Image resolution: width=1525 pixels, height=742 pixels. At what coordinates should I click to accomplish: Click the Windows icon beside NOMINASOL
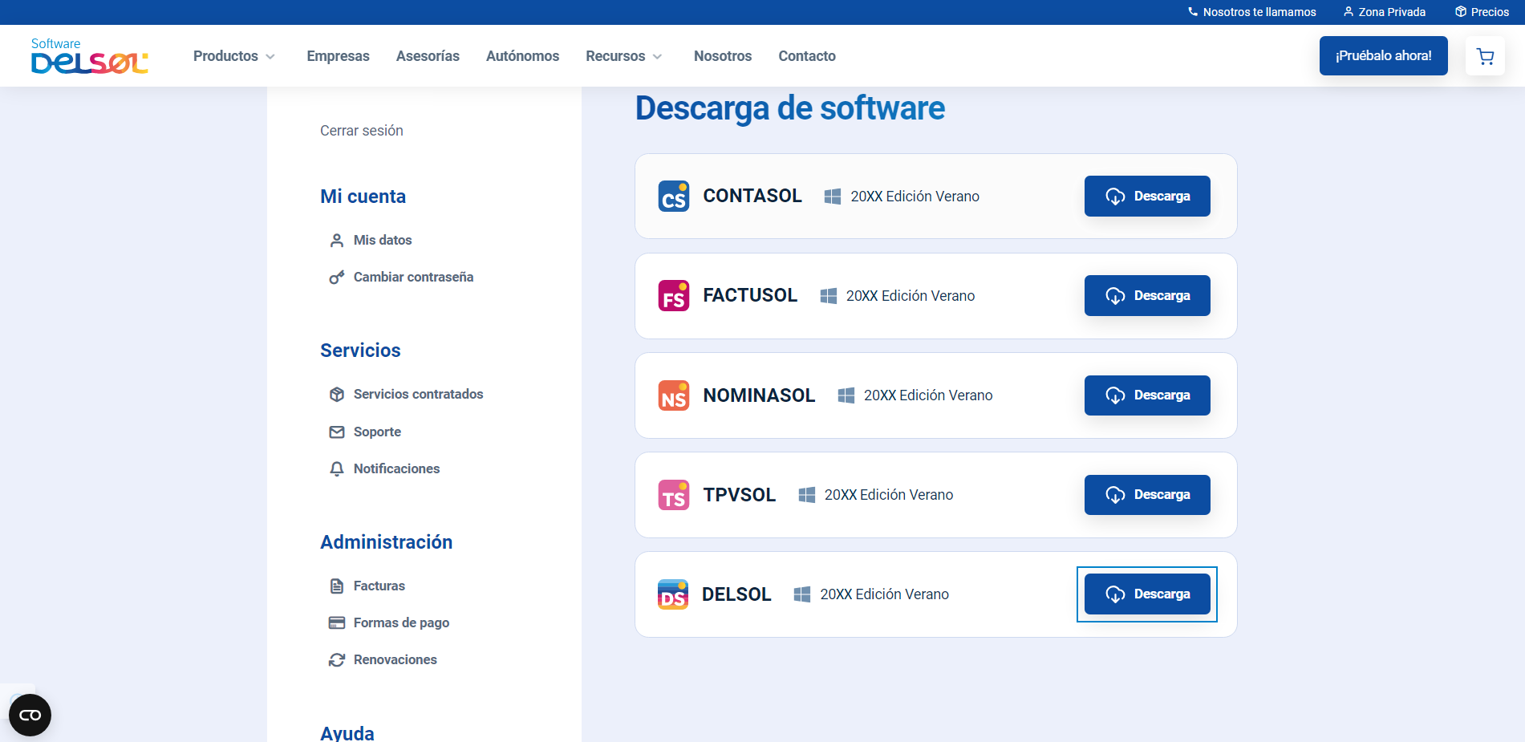click(x=846, y=395)
